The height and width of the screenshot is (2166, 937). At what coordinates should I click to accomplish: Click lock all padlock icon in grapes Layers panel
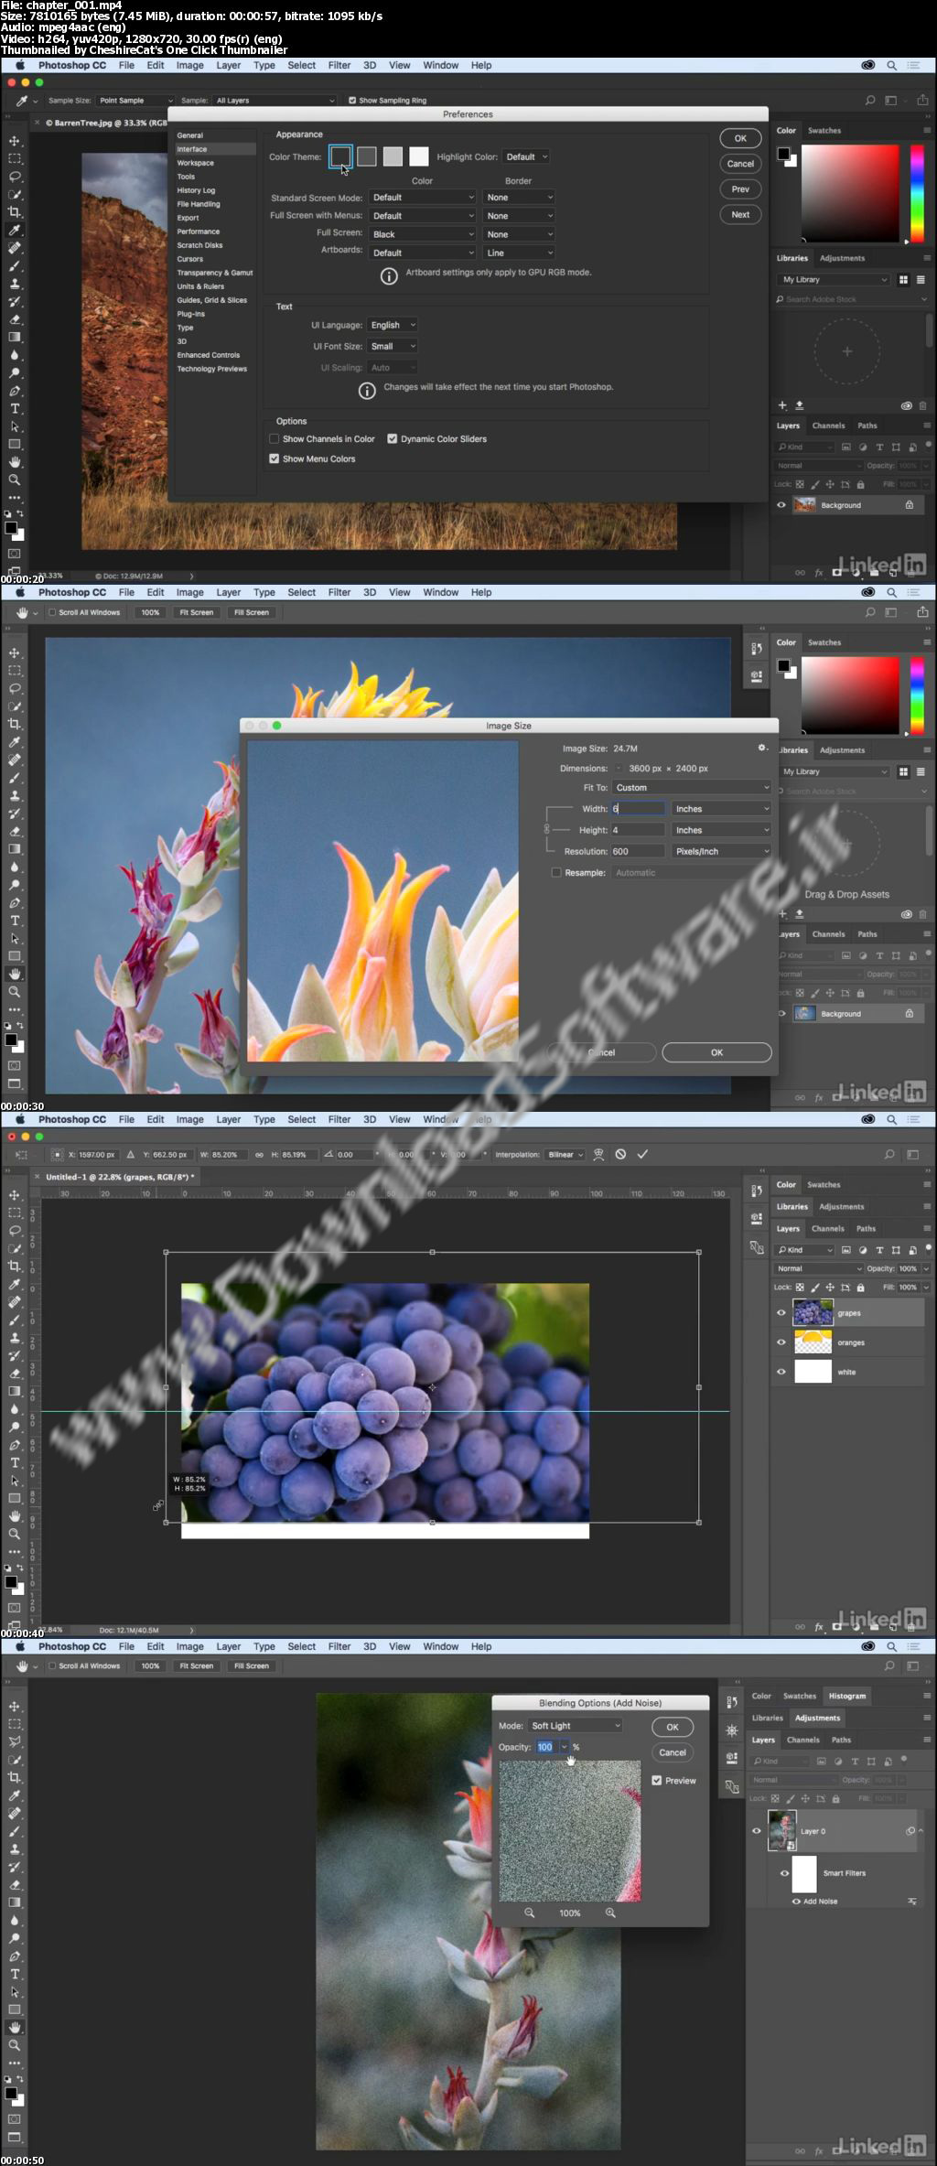point(860,1287)
